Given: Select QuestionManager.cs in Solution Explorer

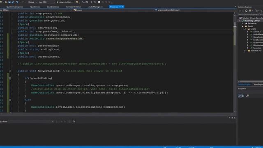Looking at the screenshot, I should [258, 45].
